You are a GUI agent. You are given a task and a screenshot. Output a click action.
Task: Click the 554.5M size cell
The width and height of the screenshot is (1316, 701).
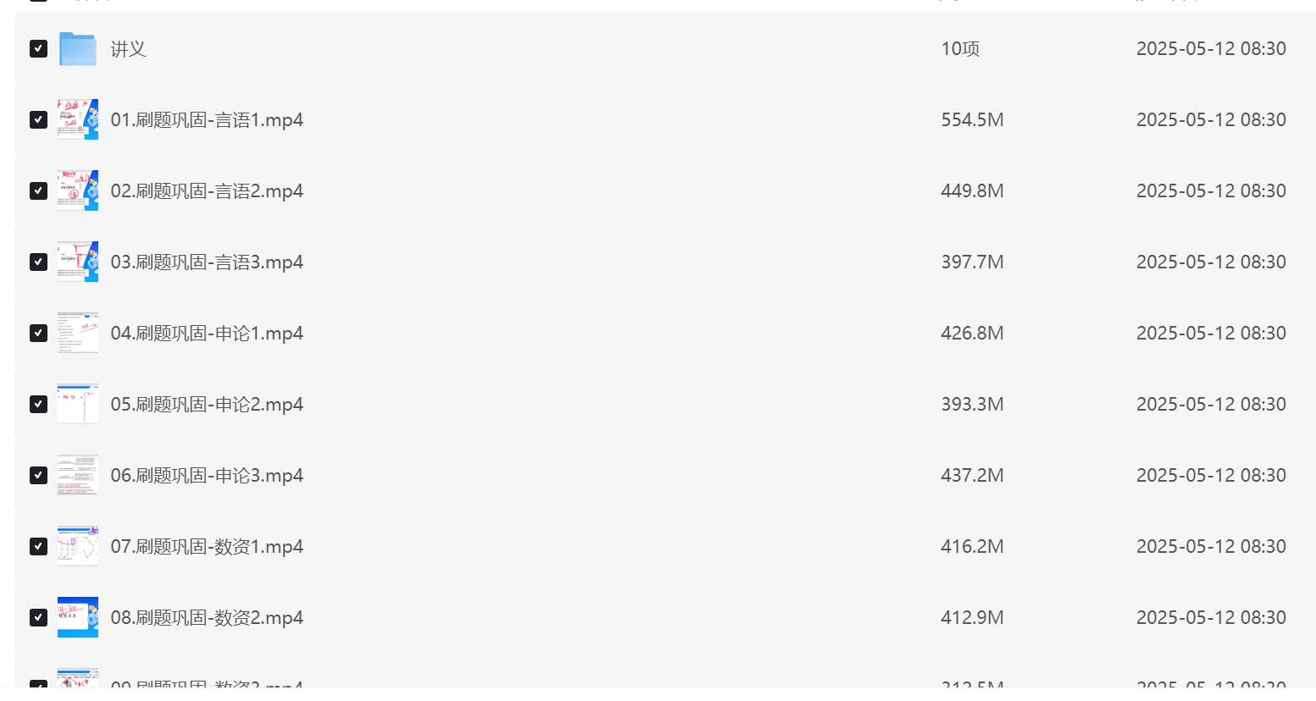point(972,120)
